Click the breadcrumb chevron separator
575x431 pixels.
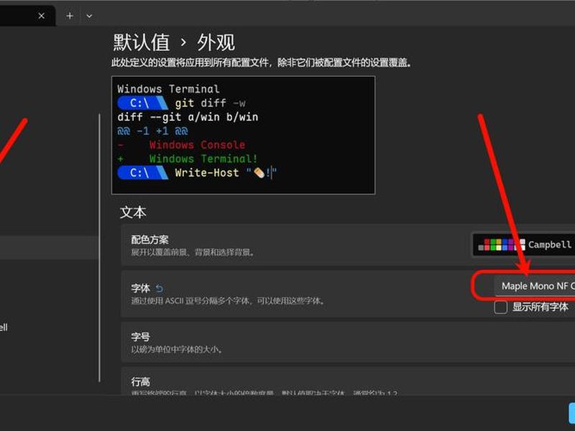(x=183, y=43)
